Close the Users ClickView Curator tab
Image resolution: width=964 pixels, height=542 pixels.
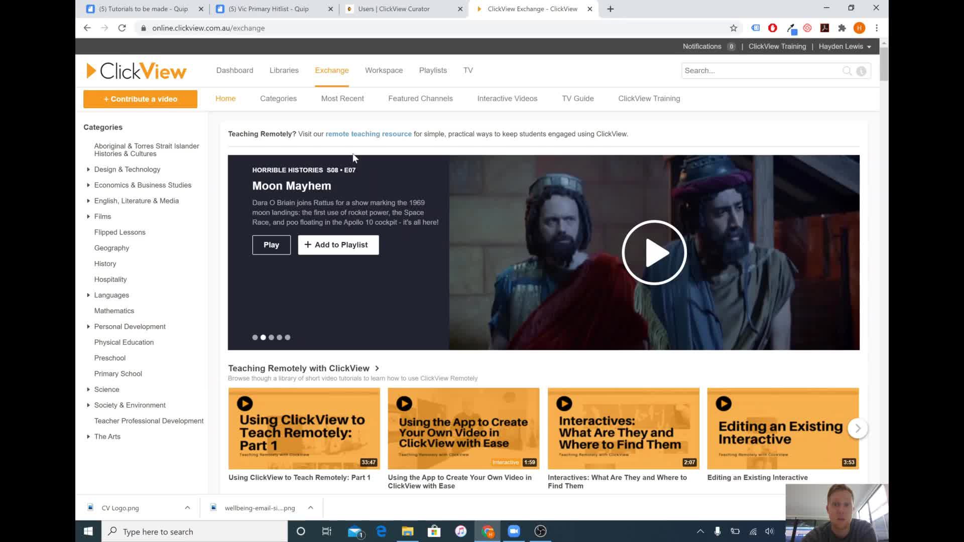[460, 9]
